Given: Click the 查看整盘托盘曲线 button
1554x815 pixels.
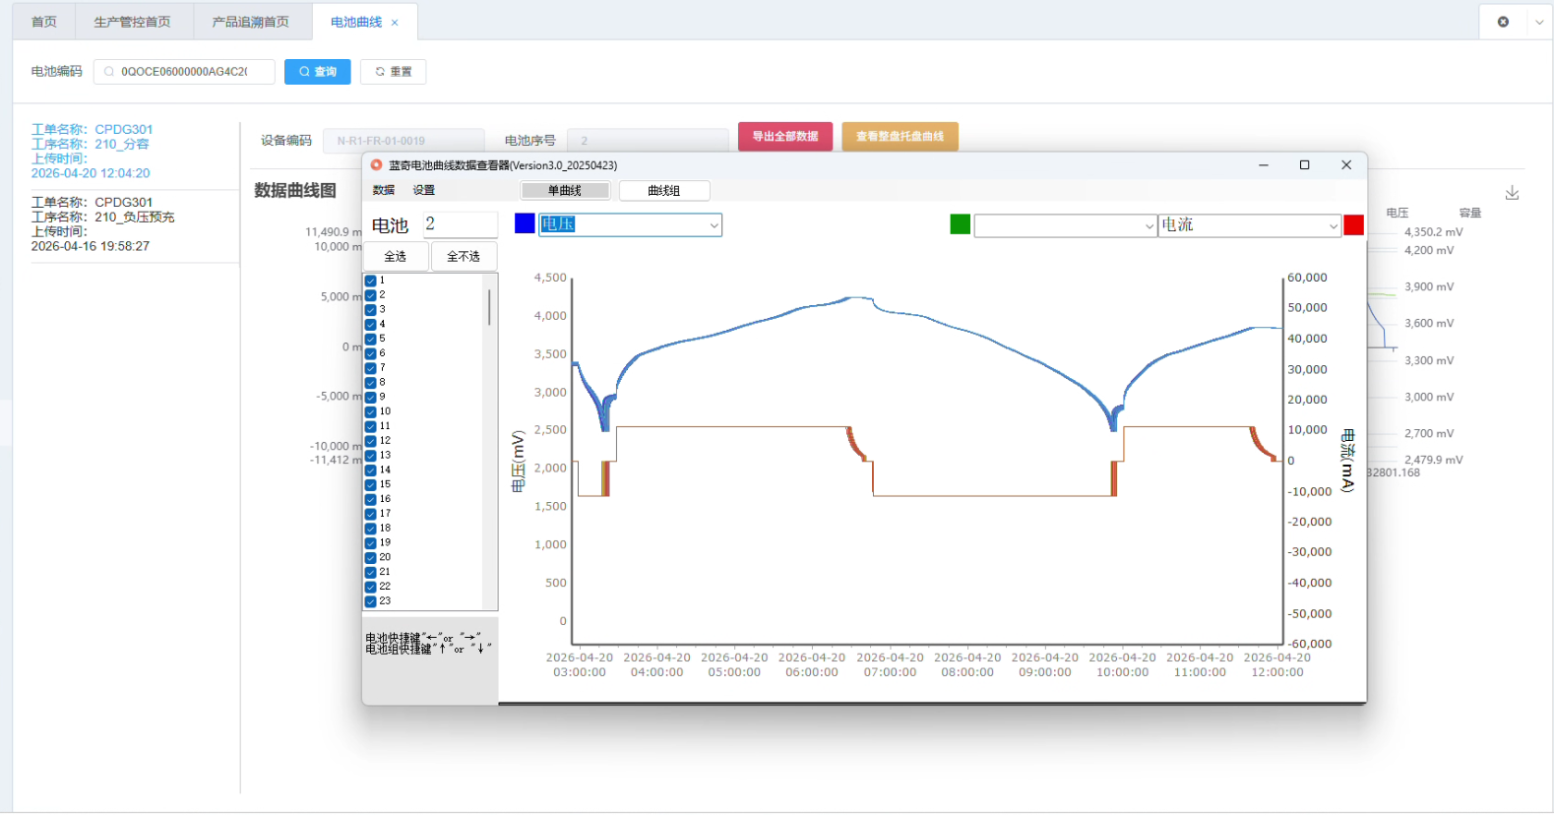Looking at the screenshot, I should 900,137.
